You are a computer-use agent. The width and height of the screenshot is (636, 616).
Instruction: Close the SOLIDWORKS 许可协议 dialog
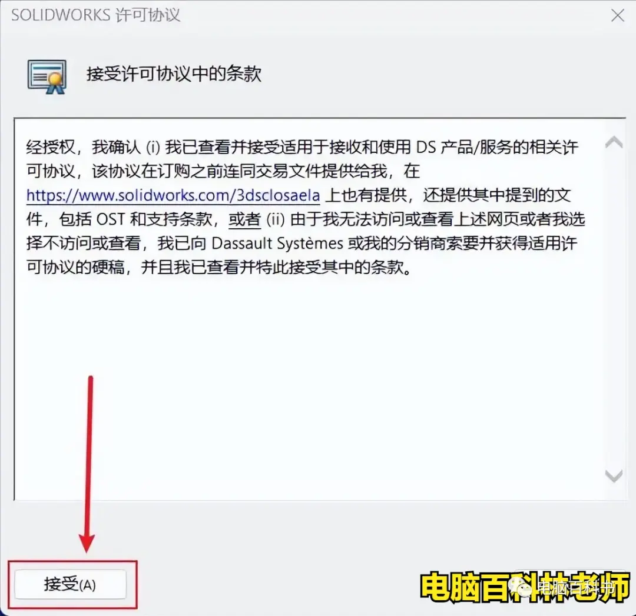coord(617,16)
